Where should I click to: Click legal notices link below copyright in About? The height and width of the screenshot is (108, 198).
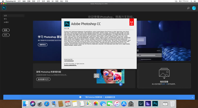point(70,65)
